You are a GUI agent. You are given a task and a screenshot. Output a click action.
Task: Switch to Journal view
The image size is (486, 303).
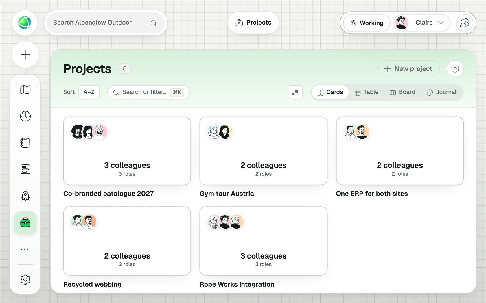pos(442,92)
